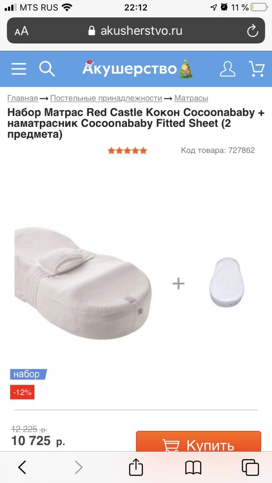The image size is (272, 483).
Task: Open the AA text size menu
Action: 21,31
